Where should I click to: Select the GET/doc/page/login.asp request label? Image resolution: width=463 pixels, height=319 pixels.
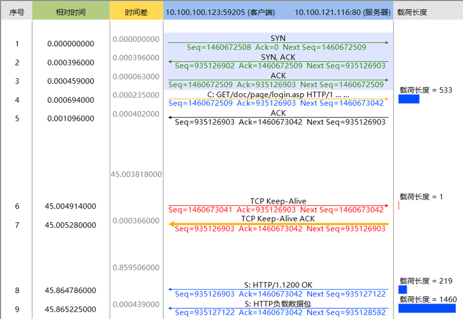pos(278,95)
